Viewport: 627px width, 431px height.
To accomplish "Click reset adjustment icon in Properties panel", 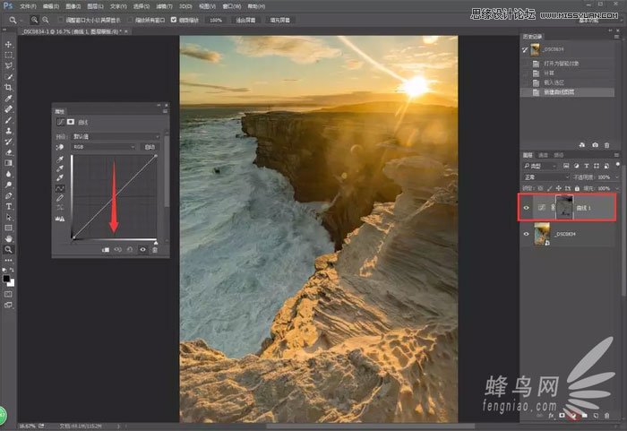I will point(130,250).
